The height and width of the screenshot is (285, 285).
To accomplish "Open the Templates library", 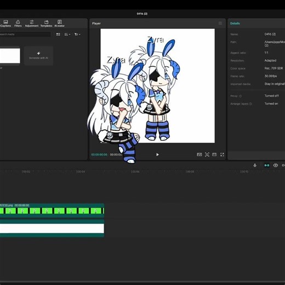I will point(46,24).
